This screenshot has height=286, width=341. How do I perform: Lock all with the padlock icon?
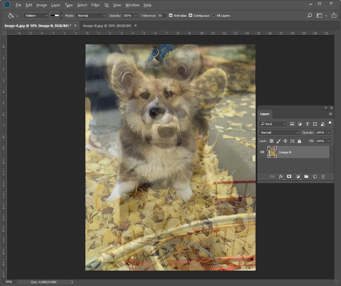coord(299,141)
